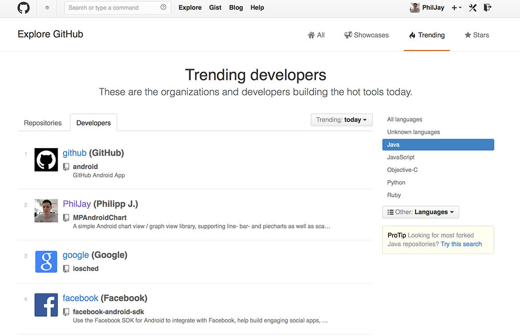The height and width of the screenshot is (336, 520).
Task: Click the notifications indicator dot
Action: click(x=47, y=8)
